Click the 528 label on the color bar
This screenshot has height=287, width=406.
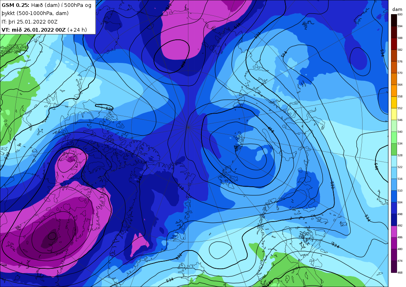[400, 155]
